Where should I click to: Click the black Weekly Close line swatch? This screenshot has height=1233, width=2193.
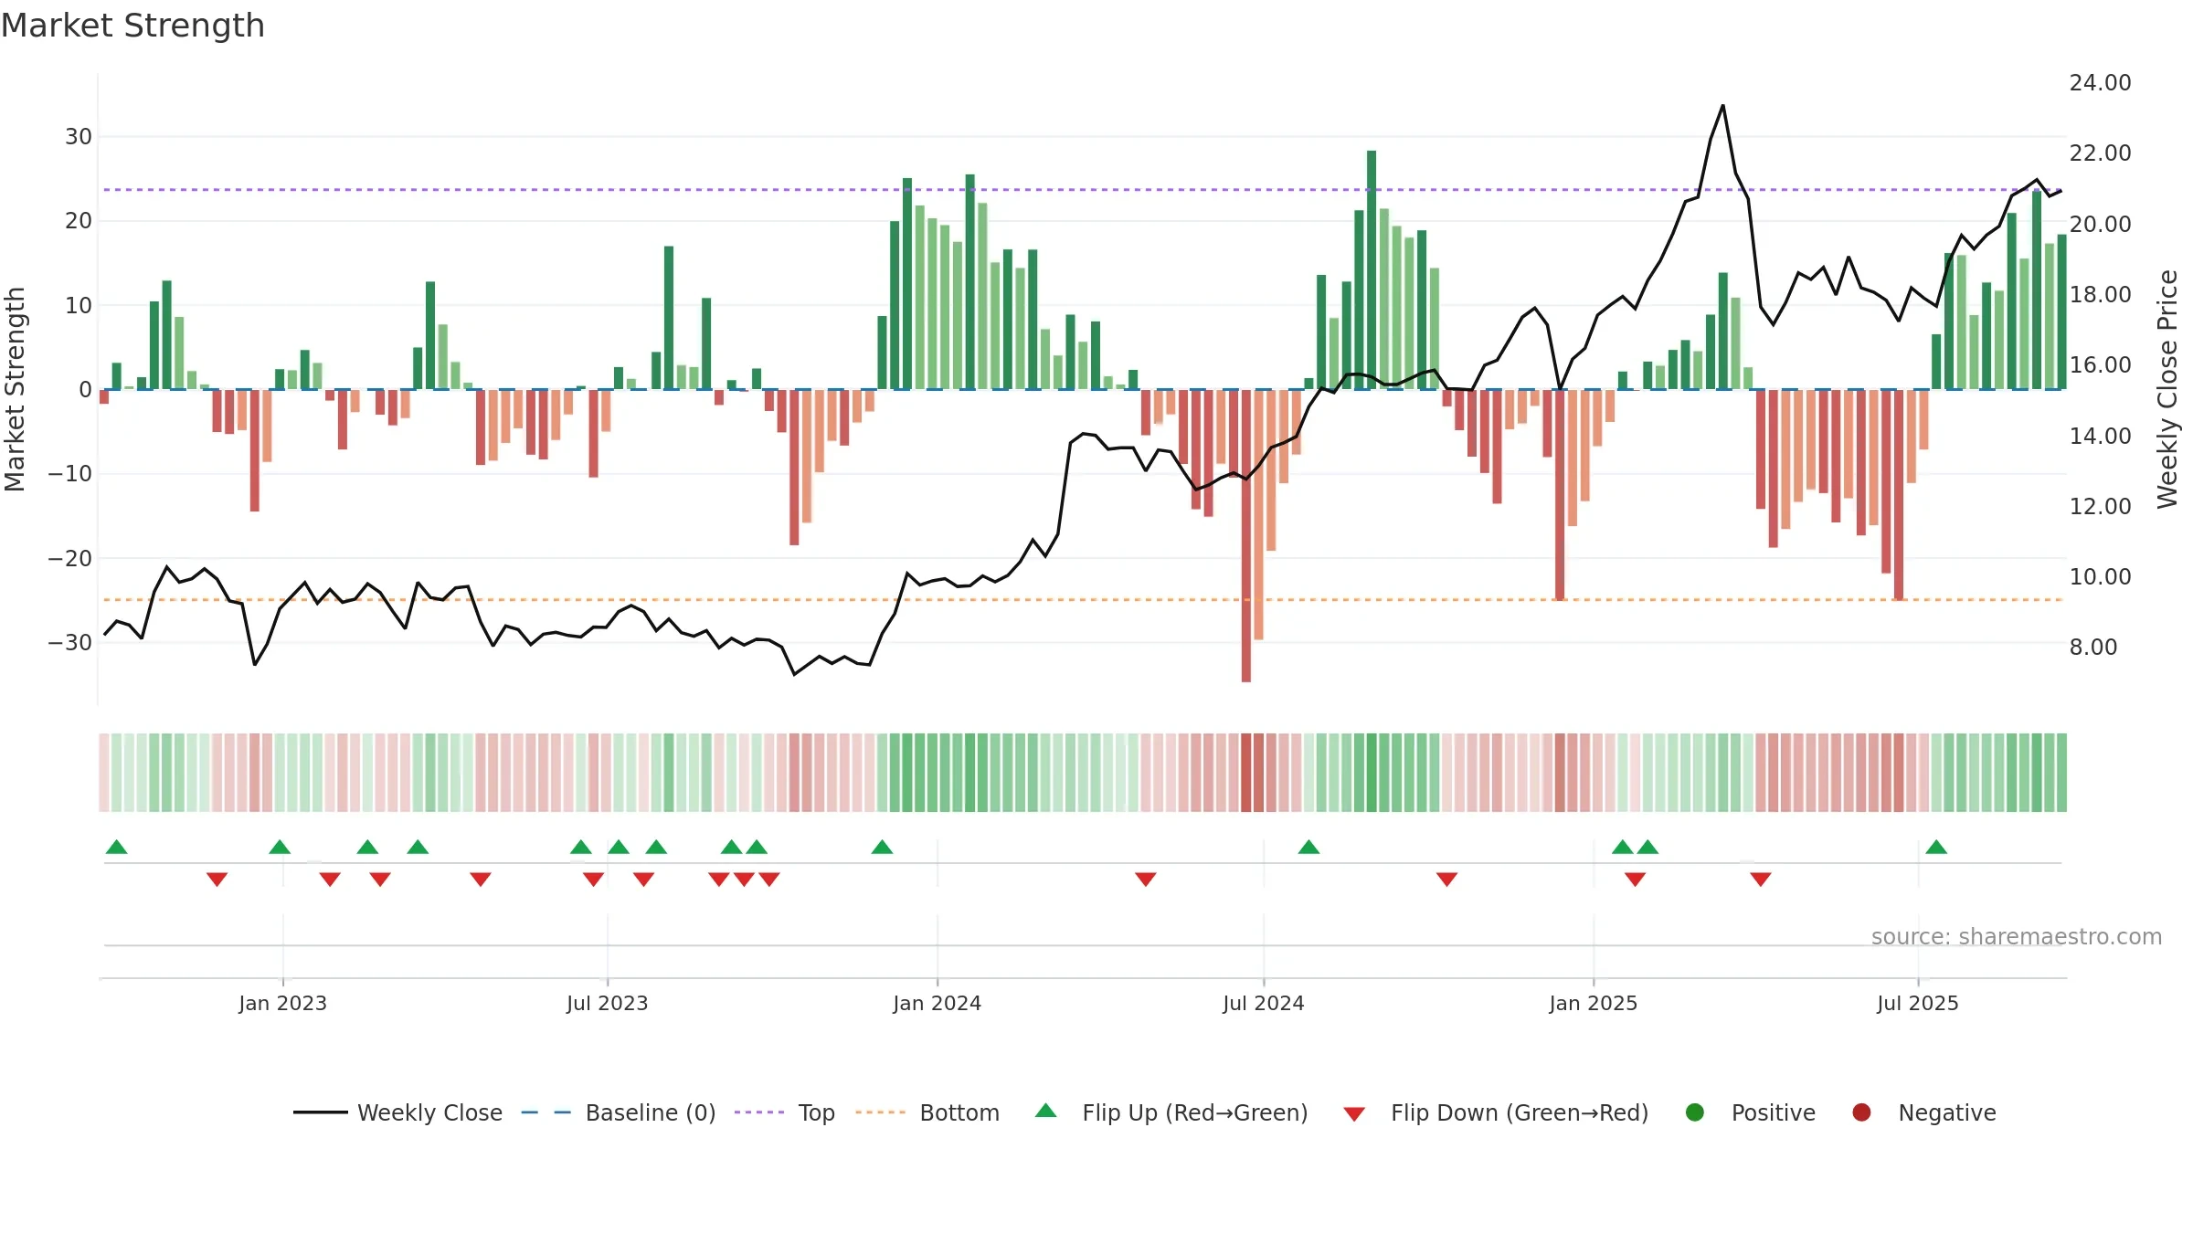coord(321,1112)
